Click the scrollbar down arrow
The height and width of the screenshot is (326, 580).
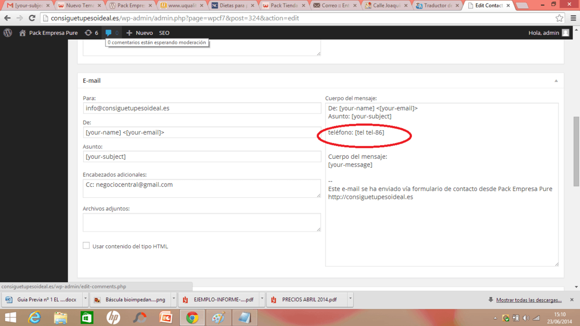(576, 287)
